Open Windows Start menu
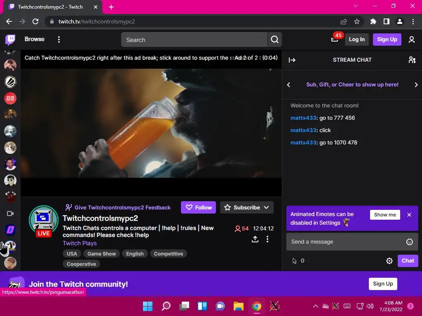The width and height of the screenshot is (422, 316). click(x=148, y=306)
